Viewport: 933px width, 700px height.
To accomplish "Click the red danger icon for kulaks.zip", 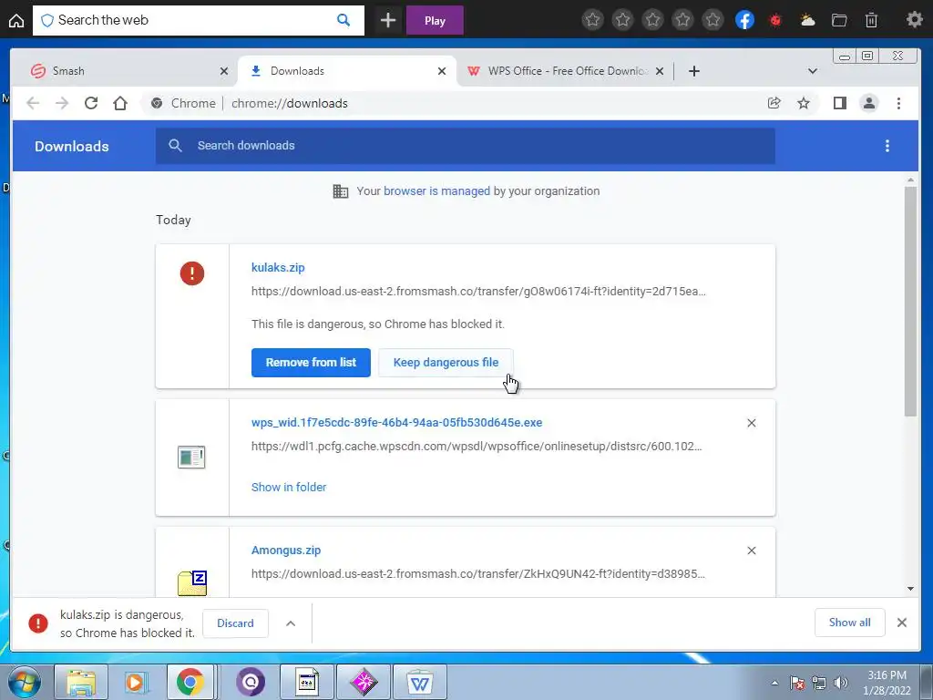I will pos(191,273).
